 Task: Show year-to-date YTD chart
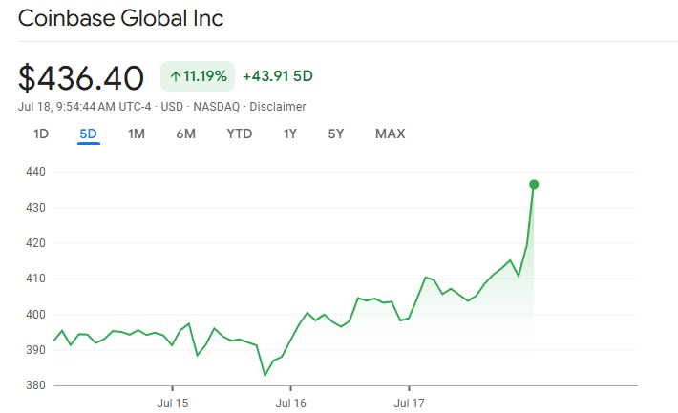(239, 134)
